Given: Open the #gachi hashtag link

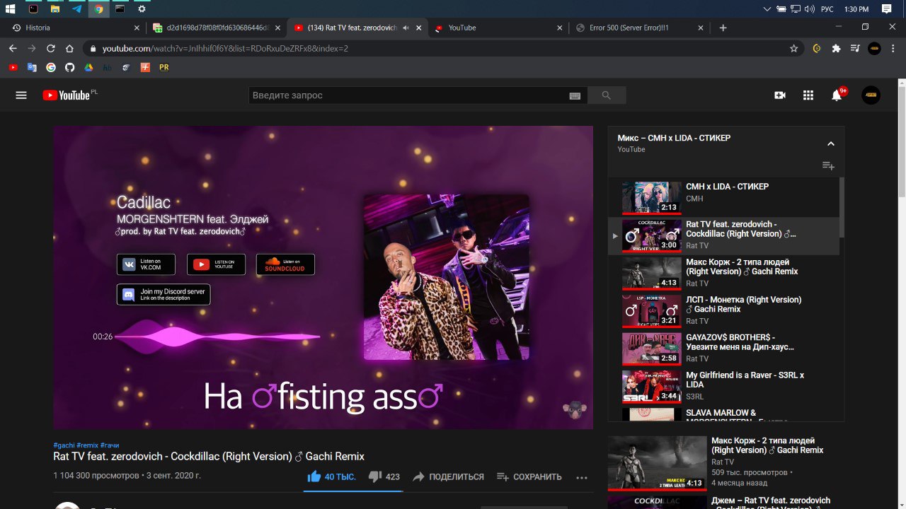Looking at the screenshot, I should coord(64,445).
